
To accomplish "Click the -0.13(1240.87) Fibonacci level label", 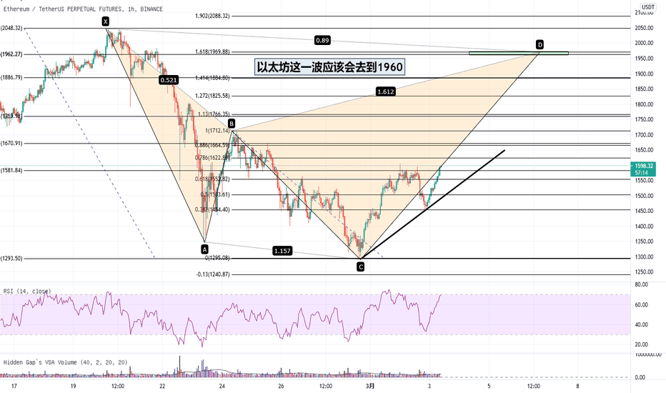I will pos(213,274).
